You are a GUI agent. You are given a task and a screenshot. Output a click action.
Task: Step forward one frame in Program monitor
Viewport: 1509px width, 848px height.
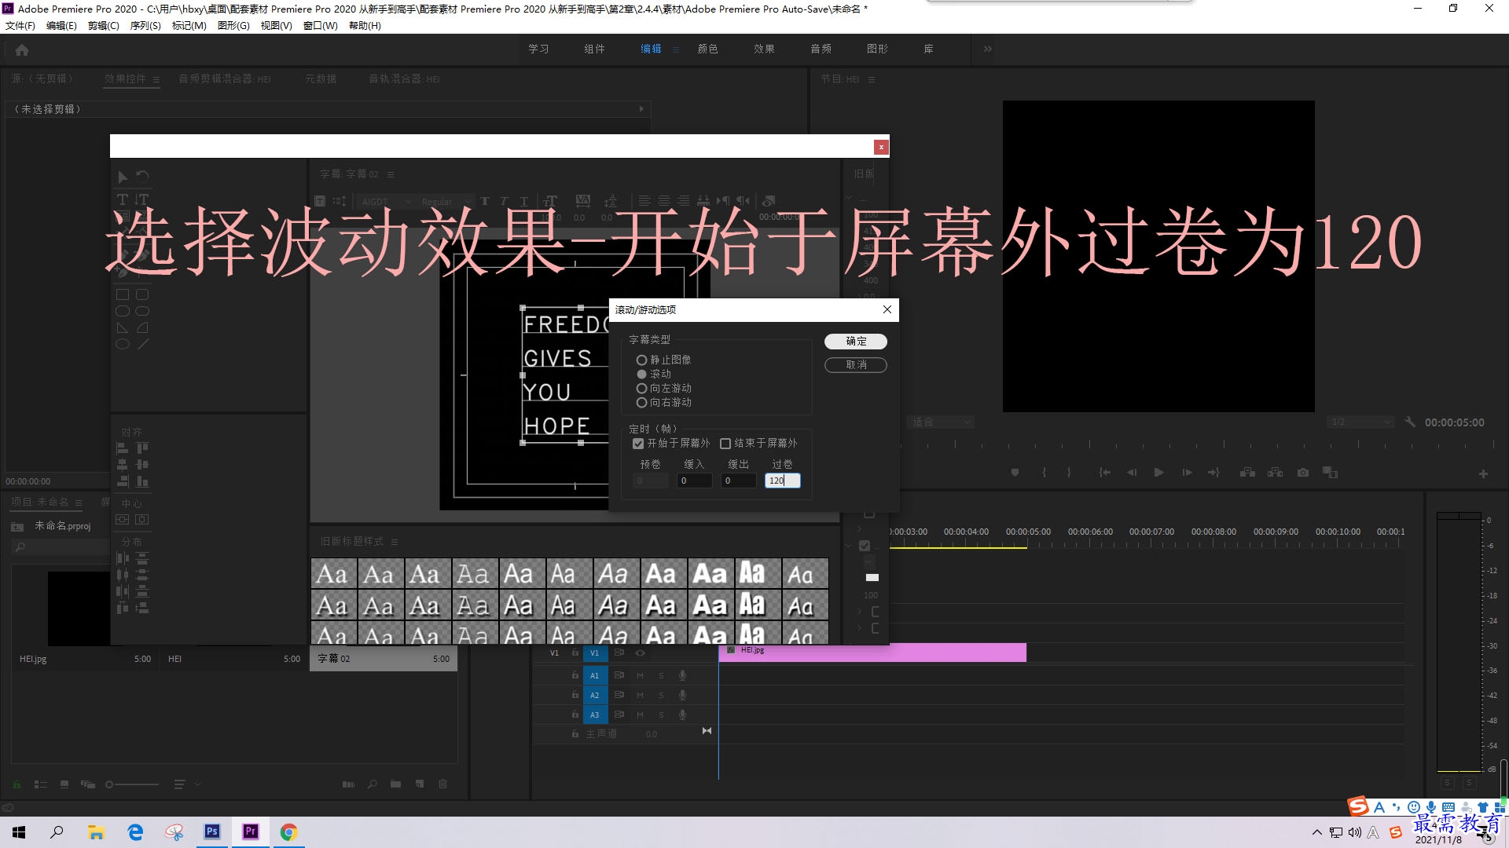pyautogui.click(x=1187, y=473)
